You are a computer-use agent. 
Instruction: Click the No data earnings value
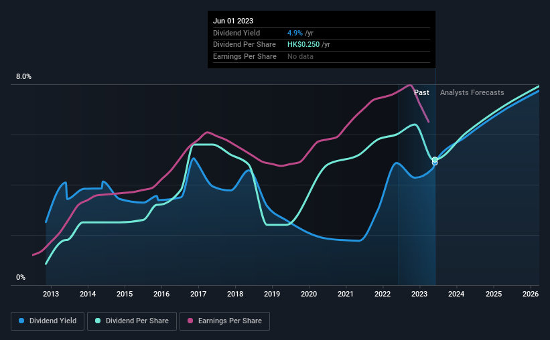click(300, 56)
